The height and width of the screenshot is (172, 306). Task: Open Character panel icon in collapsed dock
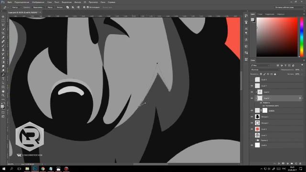click(246, 29)
